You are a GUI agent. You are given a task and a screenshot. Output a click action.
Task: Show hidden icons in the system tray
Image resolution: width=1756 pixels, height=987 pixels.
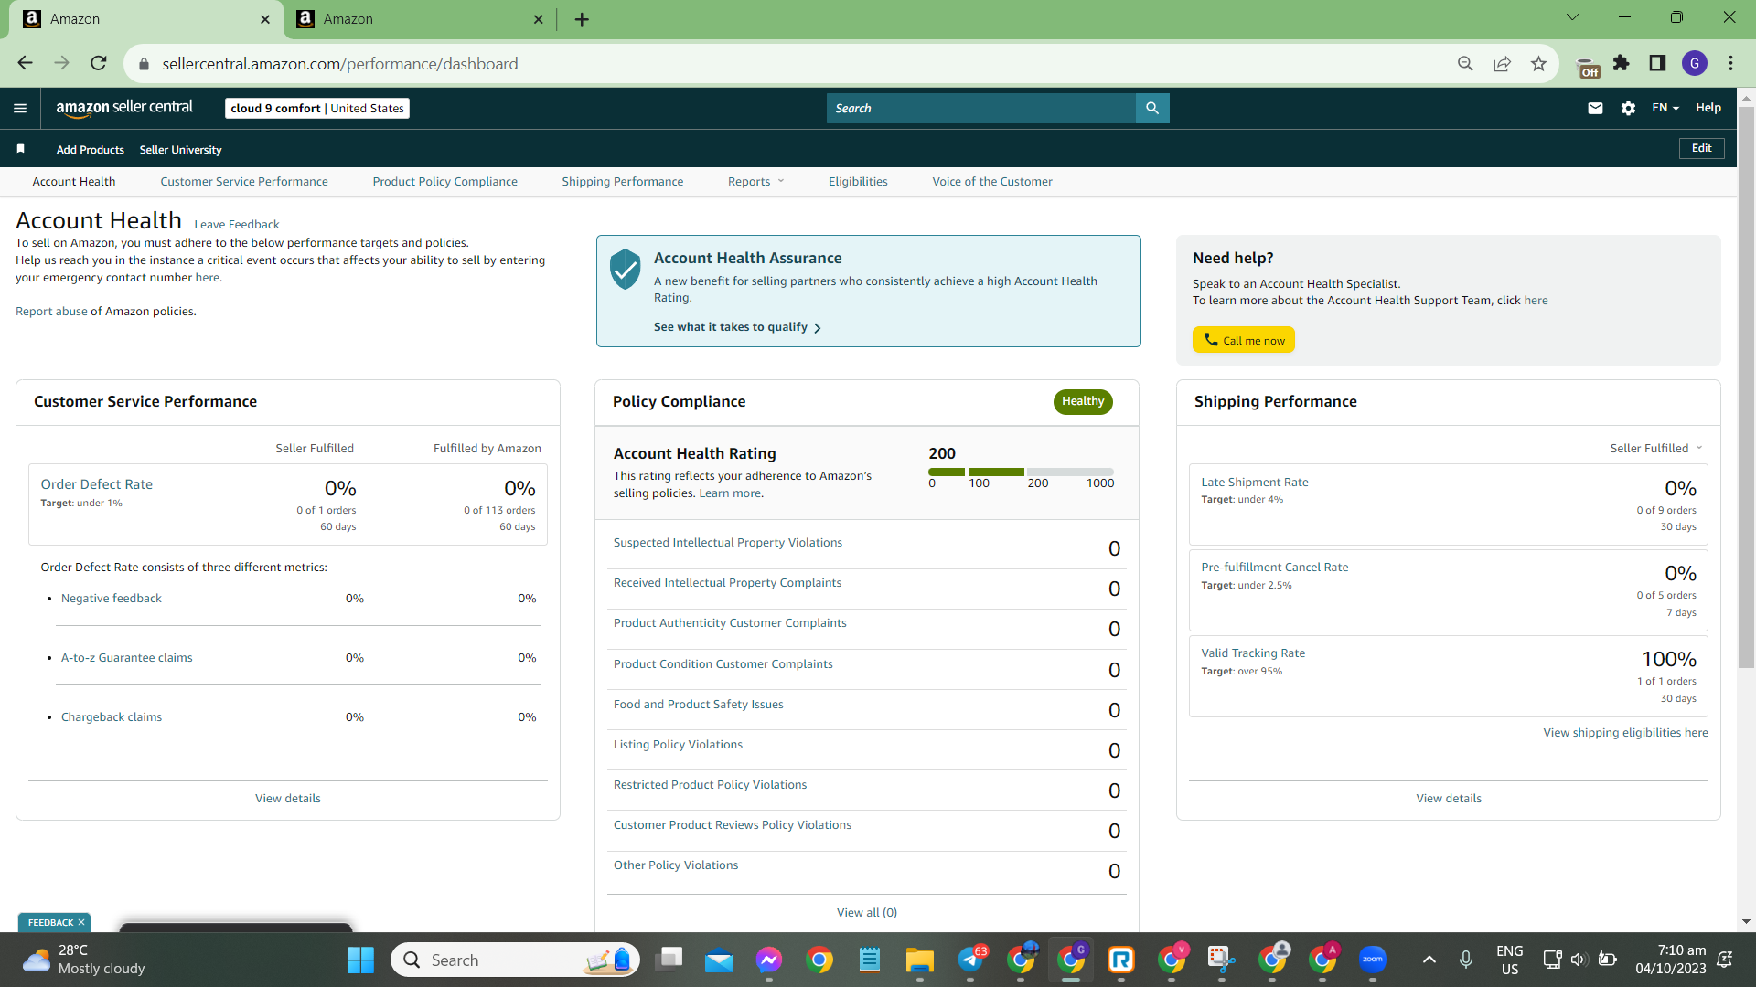pyautogui.click(x=1429, y=960)
